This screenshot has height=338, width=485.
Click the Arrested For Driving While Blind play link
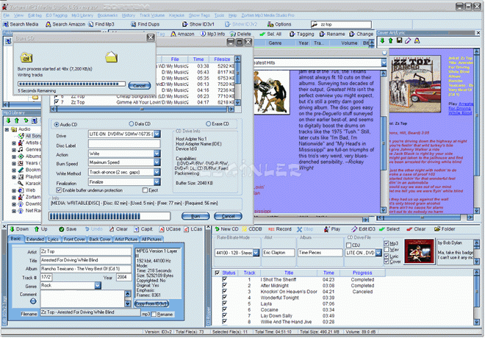tap(461, 108)
